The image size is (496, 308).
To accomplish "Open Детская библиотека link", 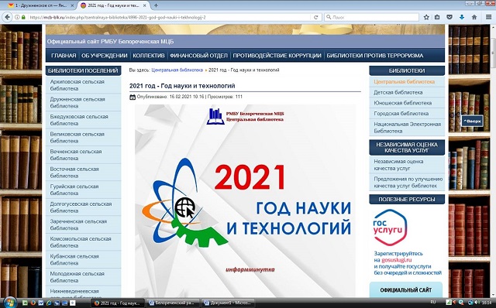I will tap(398, 93).
